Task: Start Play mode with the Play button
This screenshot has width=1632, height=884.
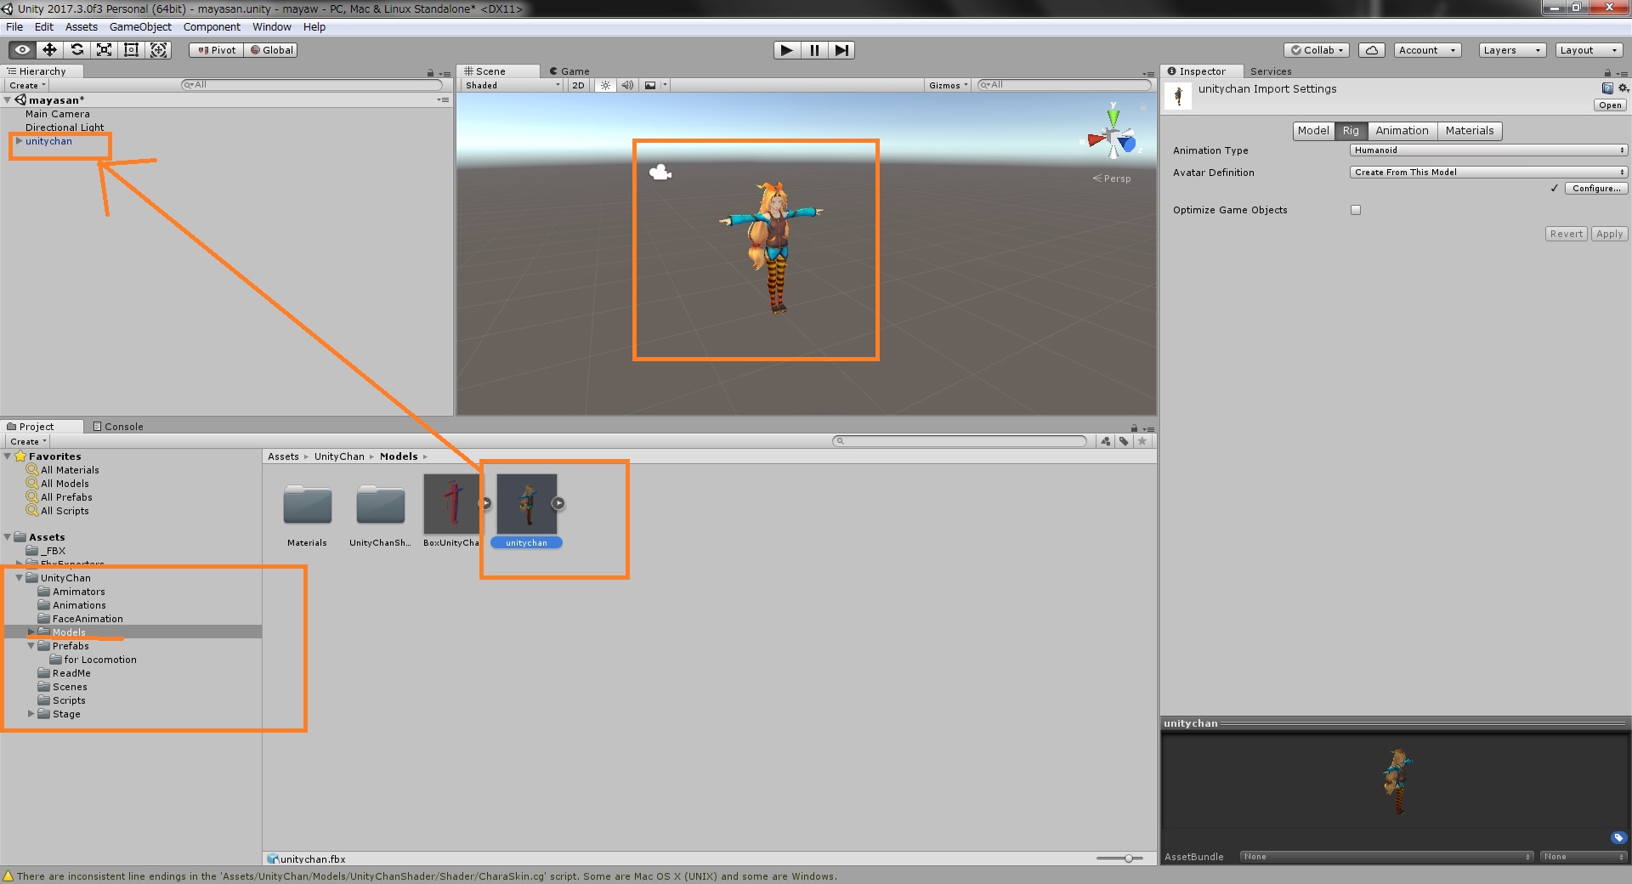Action: coord(787,50)
